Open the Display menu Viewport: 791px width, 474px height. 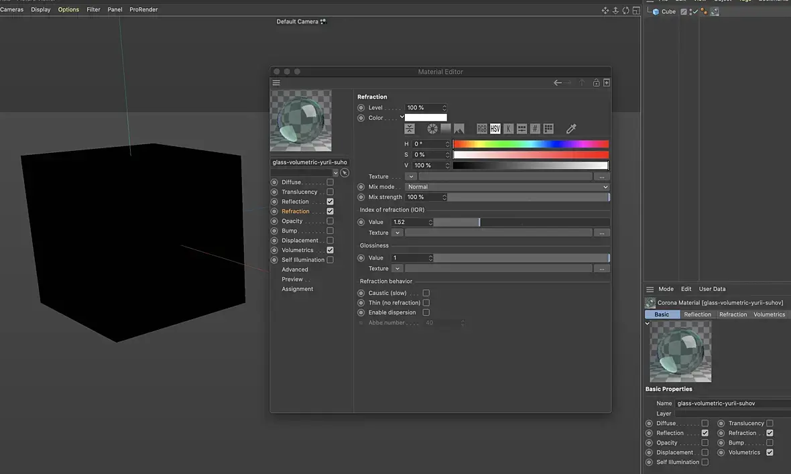[41, 9]
